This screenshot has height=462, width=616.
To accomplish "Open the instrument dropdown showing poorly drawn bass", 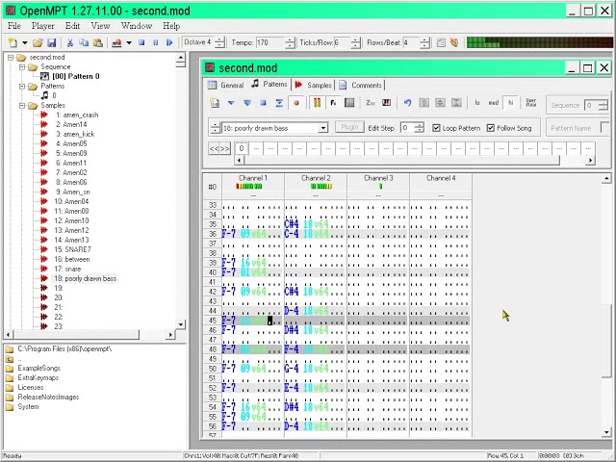I will pyautogui.click(x=323, y=128).
